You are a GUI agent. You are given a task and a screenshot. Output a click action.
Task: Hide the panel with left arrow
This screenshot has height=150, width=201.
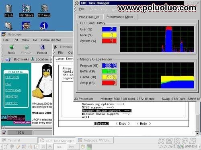tap(2, 147)
